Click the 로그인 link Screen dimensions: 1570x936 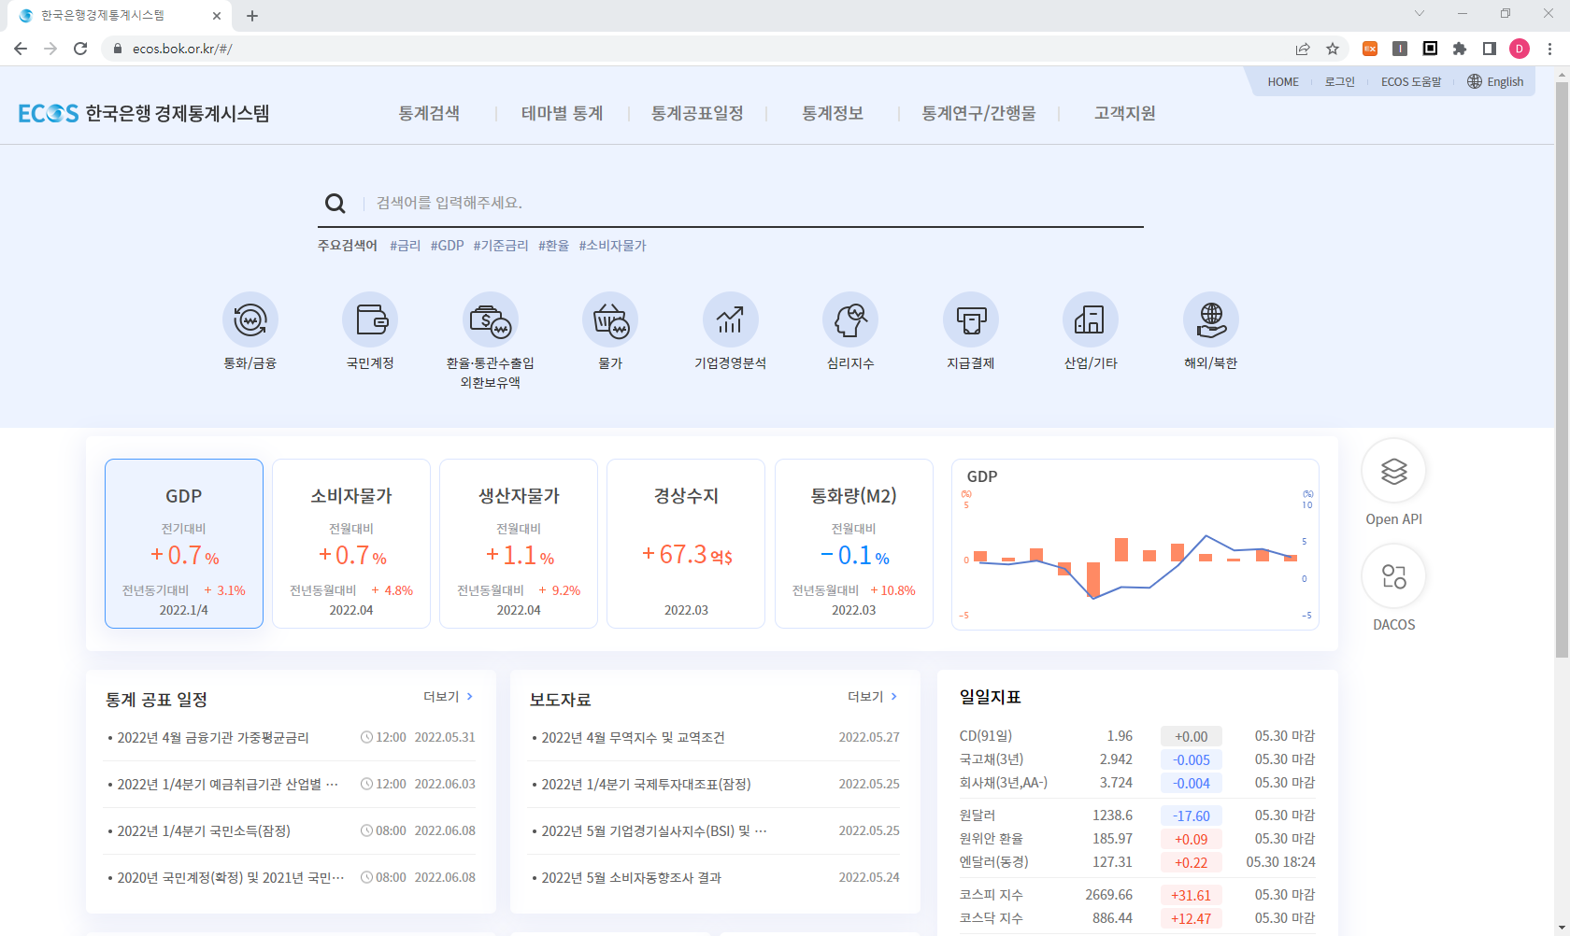pyautogui.click(x=1339, y=82)
